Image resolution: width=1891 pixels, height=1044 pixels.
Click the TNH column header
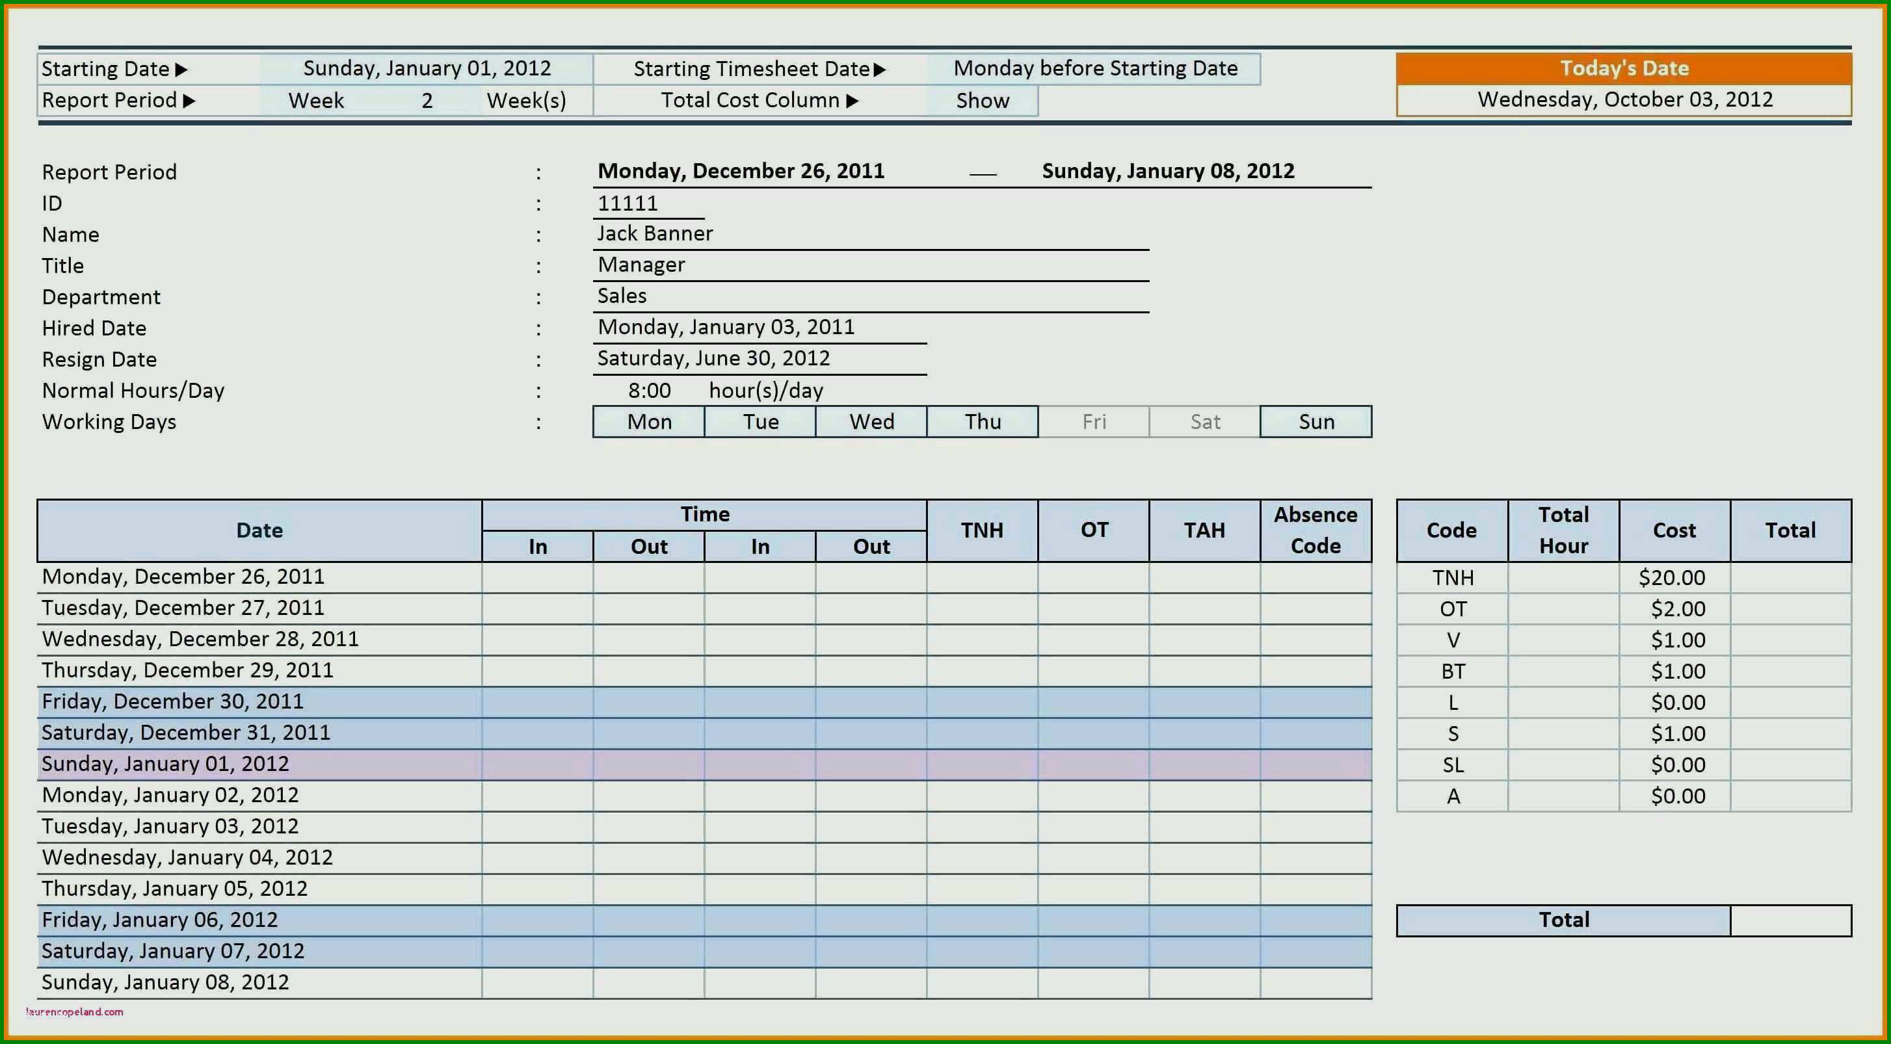point(982,530)
